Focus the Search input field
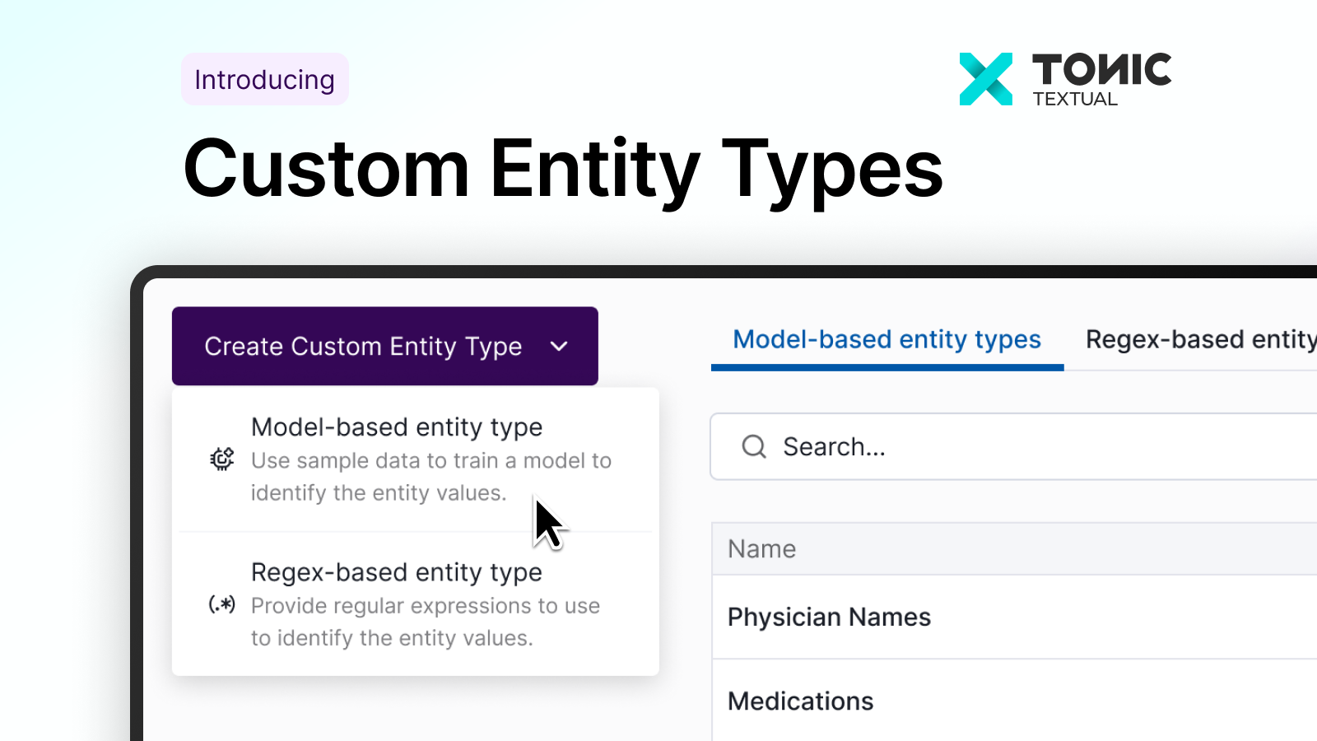This screenshot has height=741, width=1317. pos(1029,447)
